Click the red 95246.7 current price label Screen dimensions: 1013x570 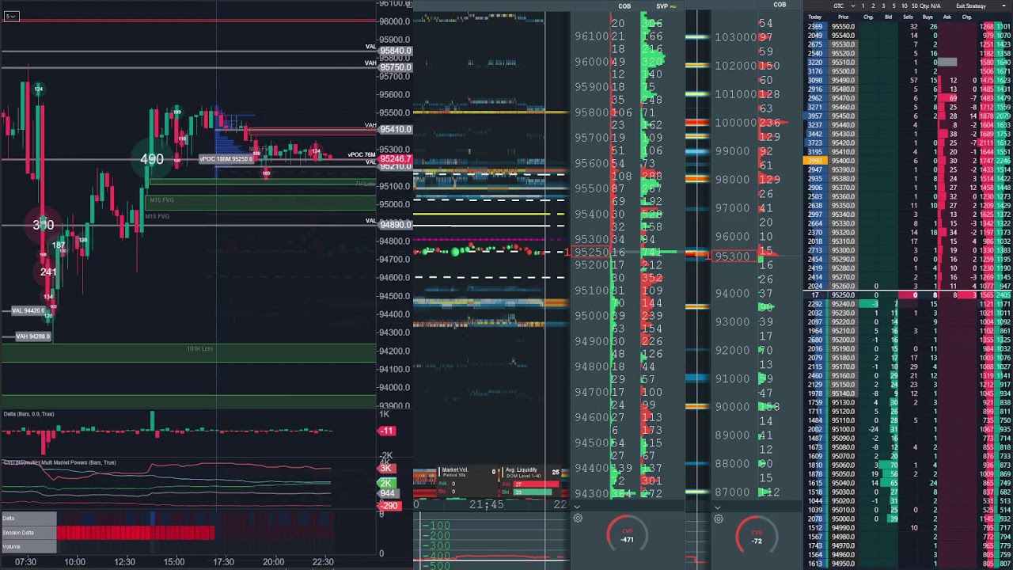click(x=396, y=159)
